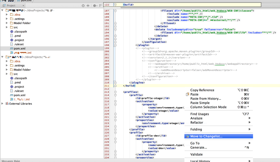Viewport: 280px width, 162px height.
Task: Click the <profiles> tag on line 213
Action: [131, 92]
